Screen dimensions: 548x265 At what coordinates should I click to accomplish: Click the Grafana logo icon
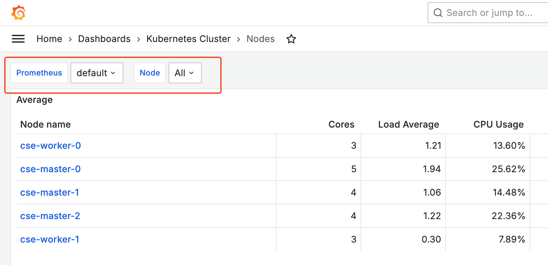18,13
